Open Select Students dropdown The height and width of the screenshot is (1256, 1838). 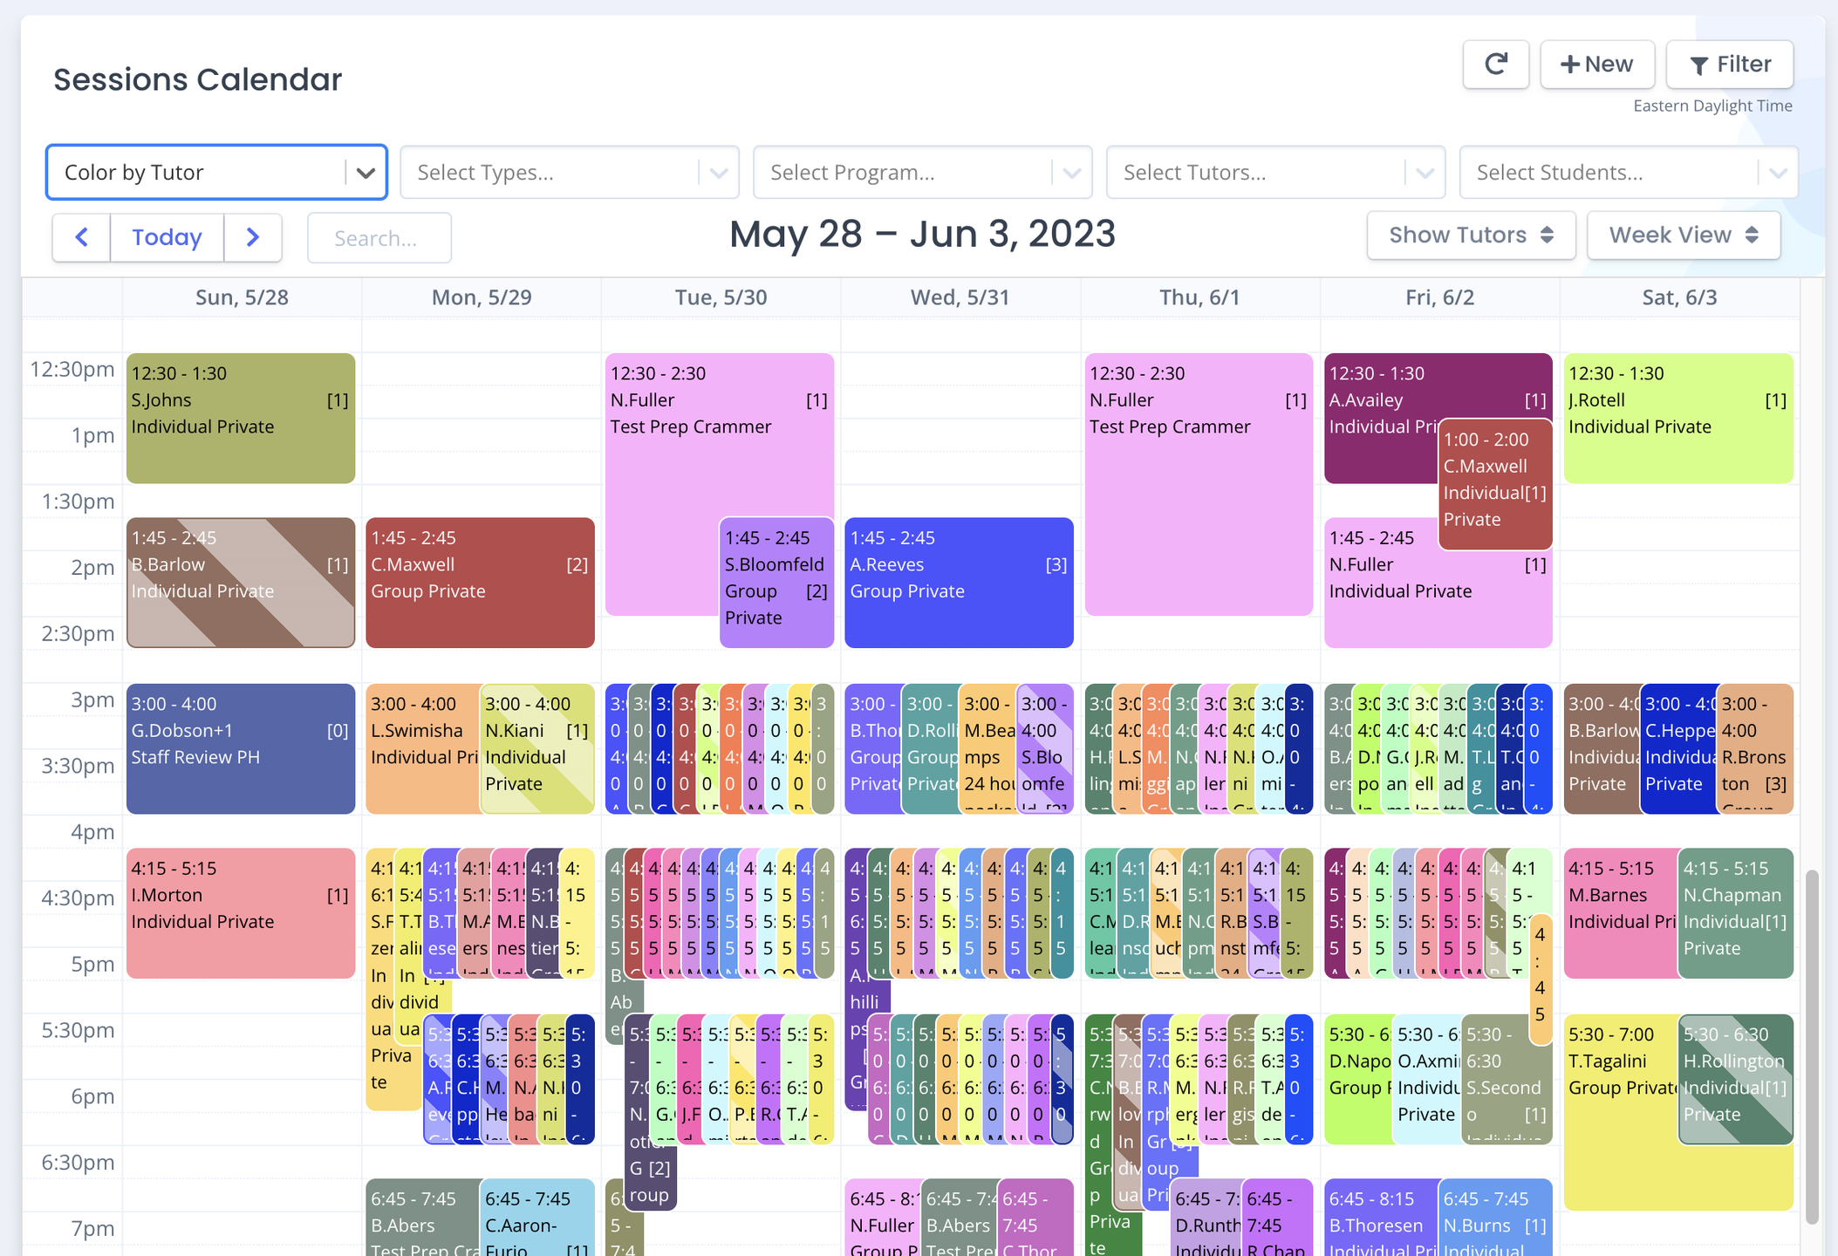coord(1628,173)
